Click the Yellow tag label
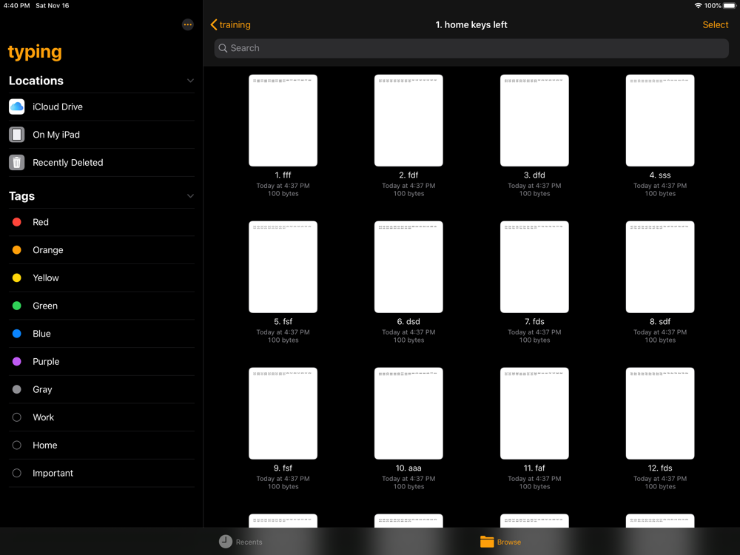This screenshot has width=740, height=555. [46, 277]
